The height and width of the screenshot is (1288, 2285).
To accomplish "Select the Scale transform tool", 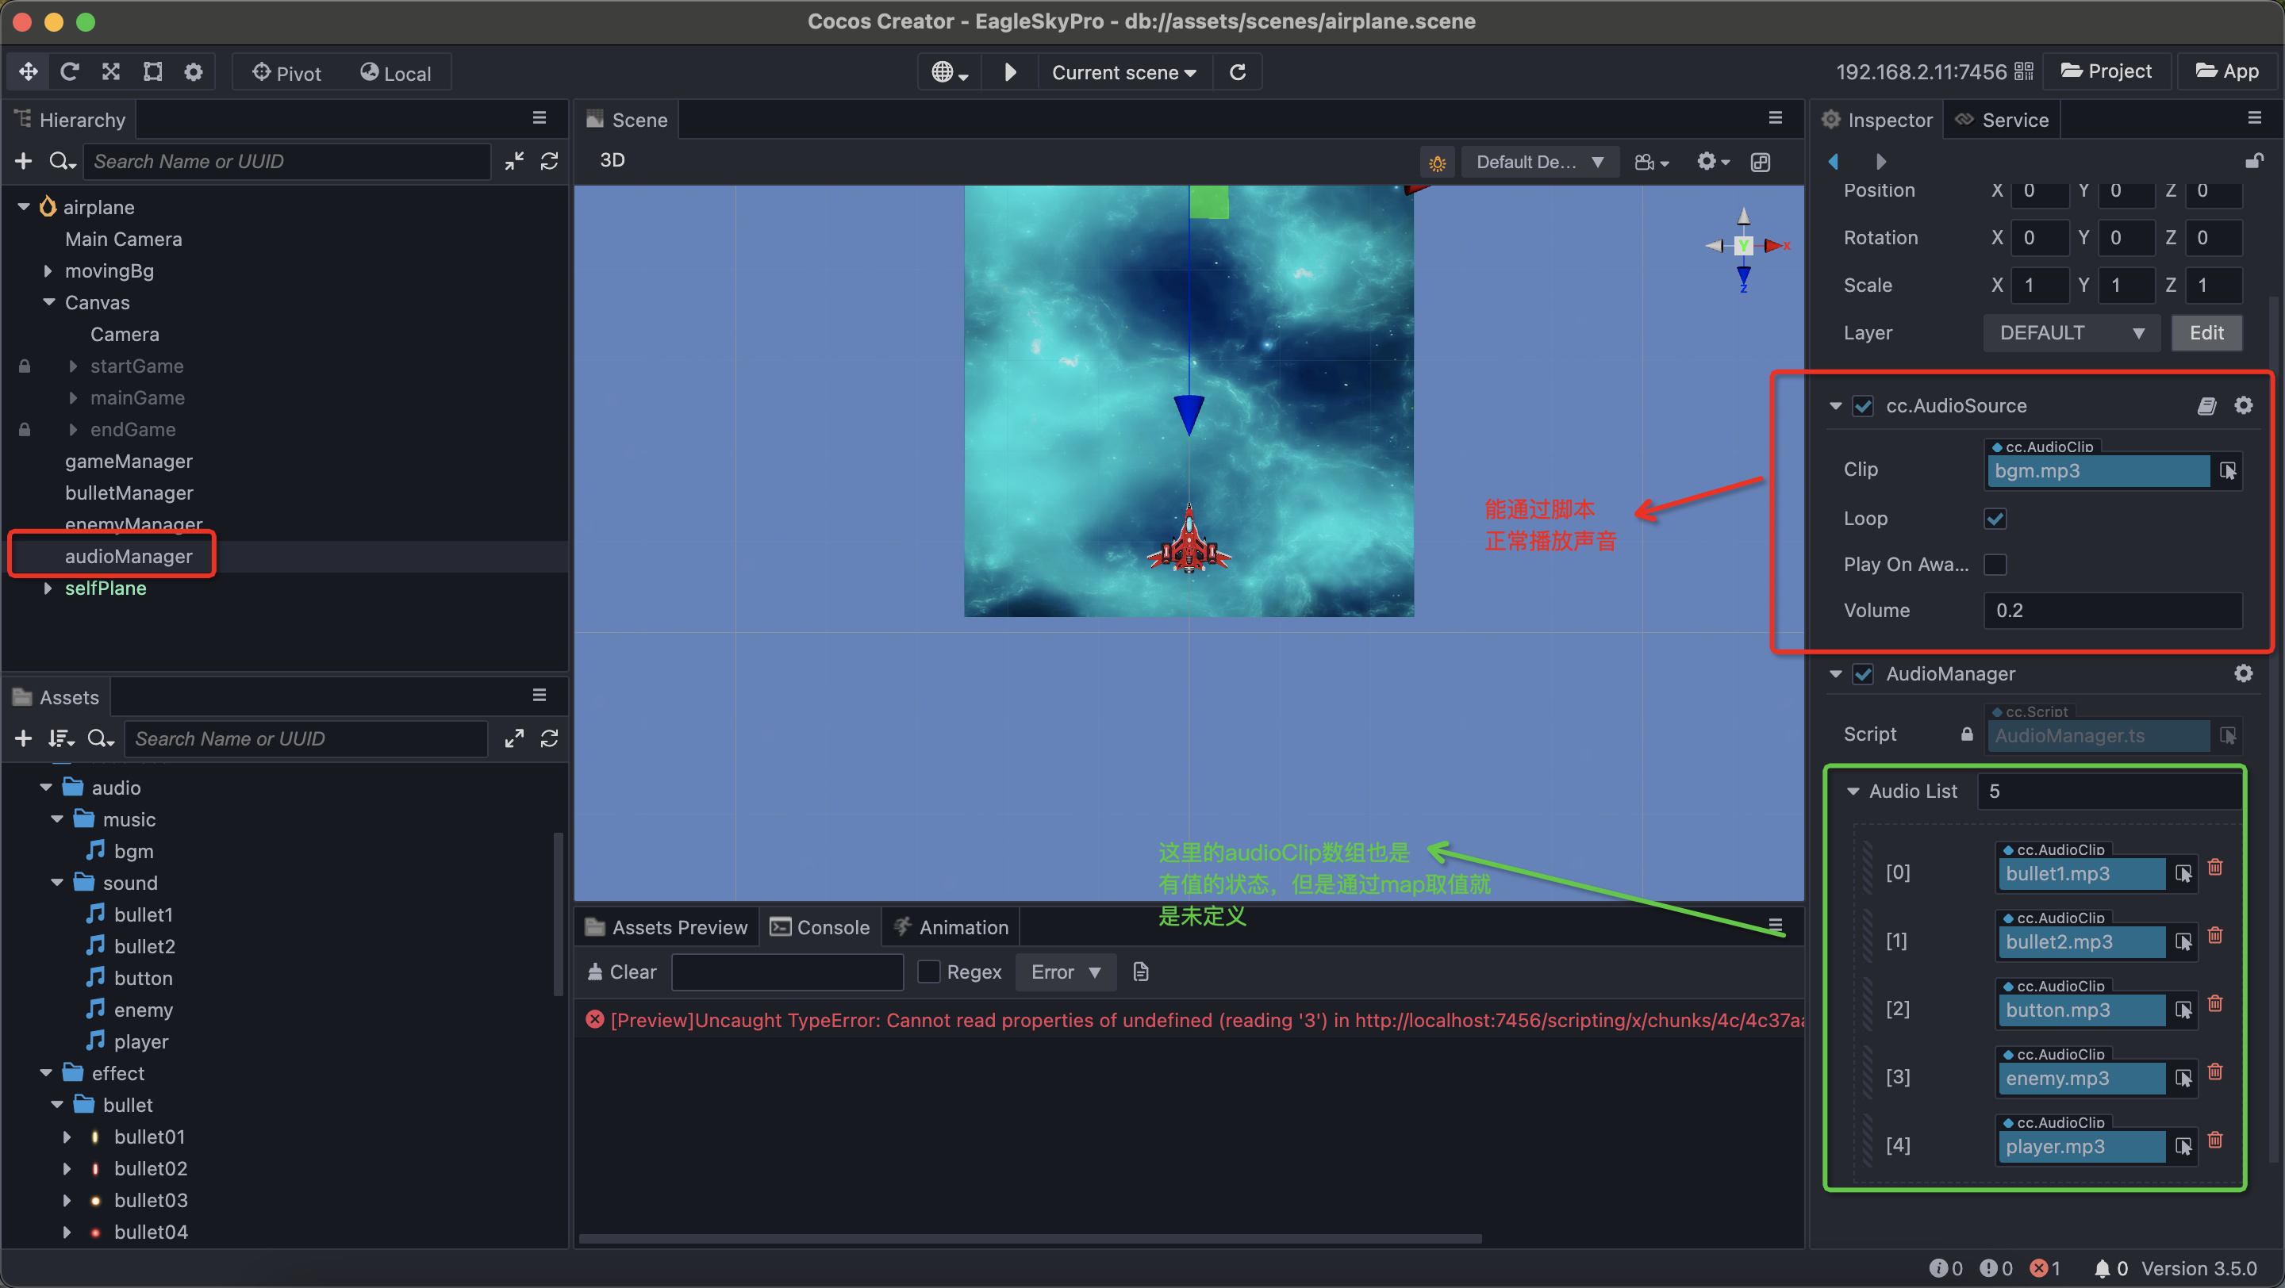I will pyautogui.click(x=111, y=72).
